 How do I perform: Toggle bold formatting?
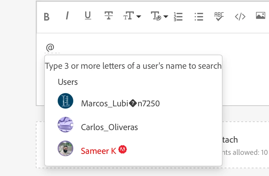(46, 17)
